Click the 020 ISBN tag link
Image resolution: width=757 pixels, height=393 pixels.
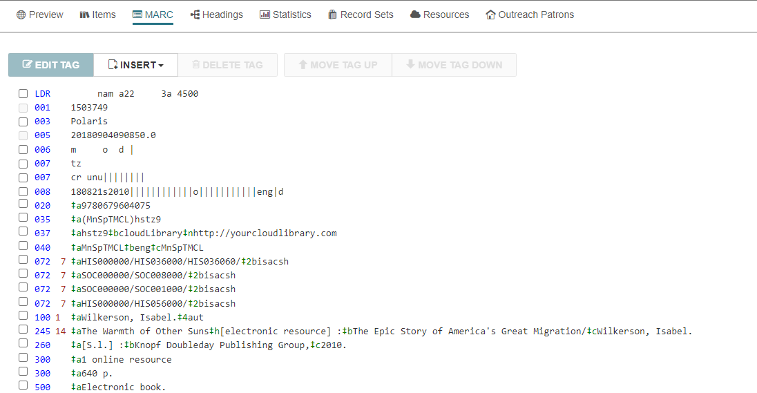tap(43, 206)
